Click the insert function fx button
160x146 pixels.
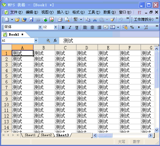click(55, 40)
